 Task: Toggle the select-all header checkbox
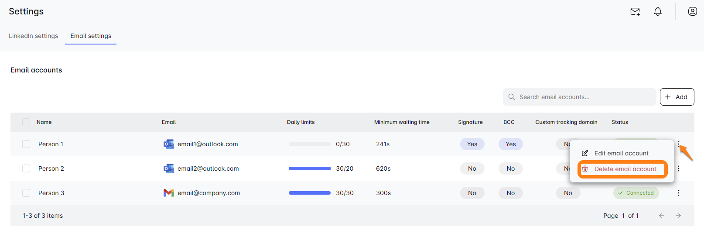(x=26, y=122)
